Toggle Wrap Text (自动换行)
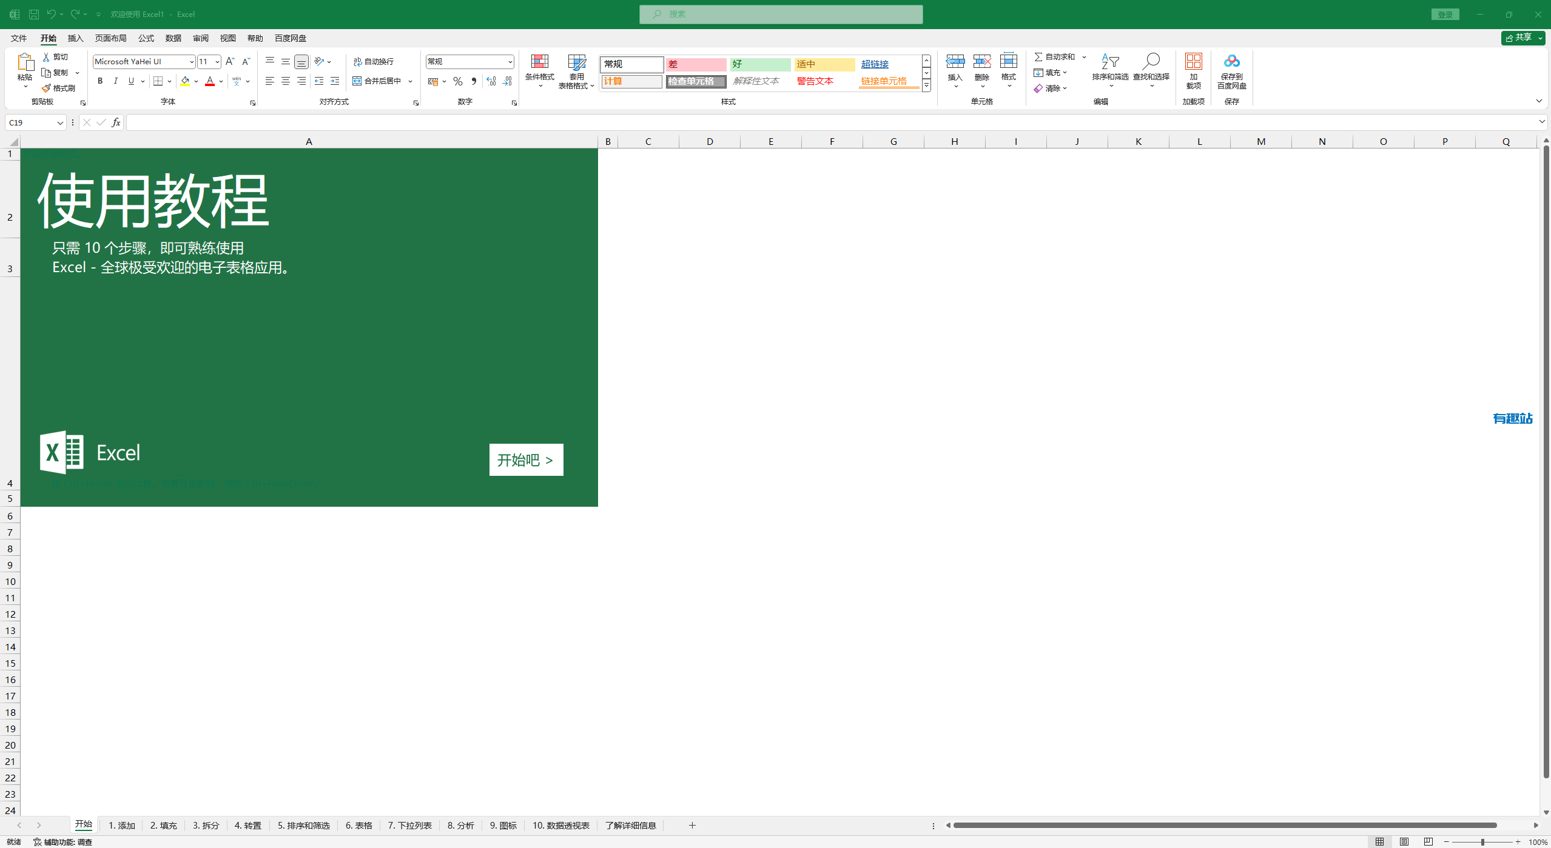The image size is (1551, 848). (x=374, y=61)
